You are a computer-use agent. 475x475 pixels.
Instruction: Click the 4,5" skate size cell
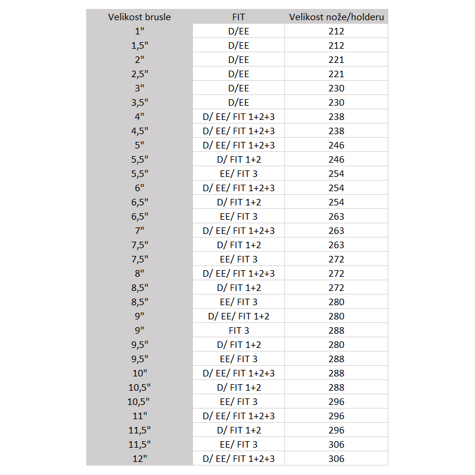[x=140, y=131]
